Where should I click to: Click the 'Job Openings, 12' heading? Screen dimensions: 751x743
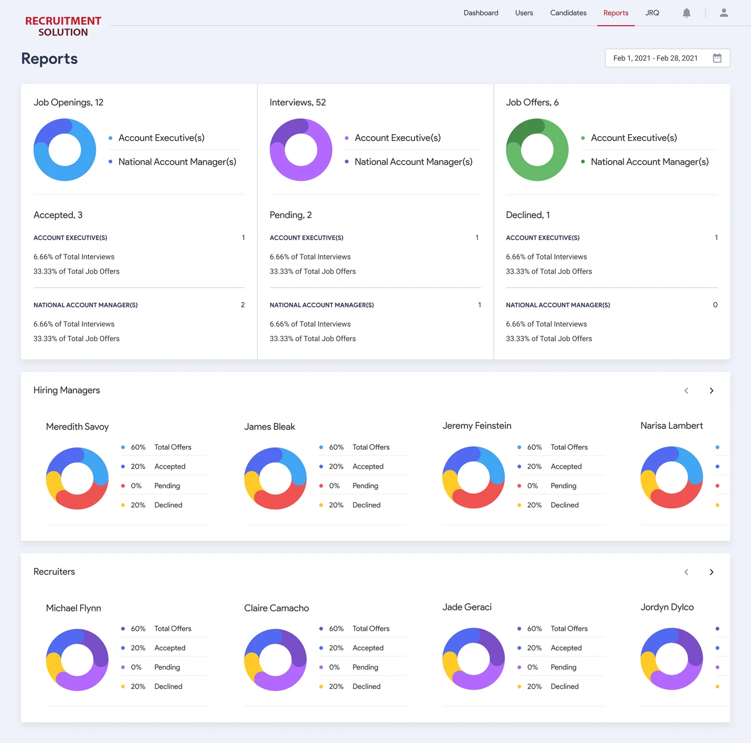(x=68, y=103)
